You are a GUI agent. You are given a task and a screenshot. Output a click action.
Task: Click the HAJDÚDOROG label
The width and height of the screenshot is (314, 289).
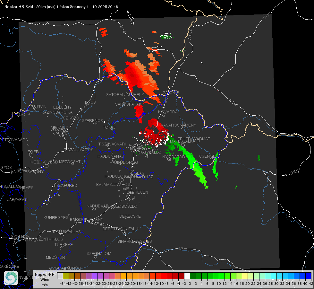click(124, 162)
